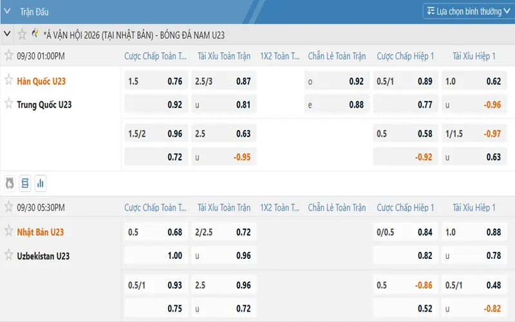Select first-half handicap 0.5 odds 0.58
The height and width of the screenshot is (322, 515).
[x=406, y=133]
